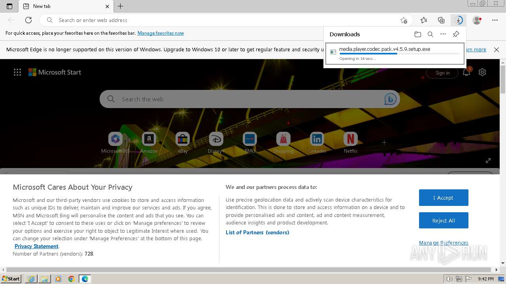The height and width of the screenshot is (284, 506).
Task: Reload the page with refresh icon
Action: pyautogui.click(x=28, y=20)
